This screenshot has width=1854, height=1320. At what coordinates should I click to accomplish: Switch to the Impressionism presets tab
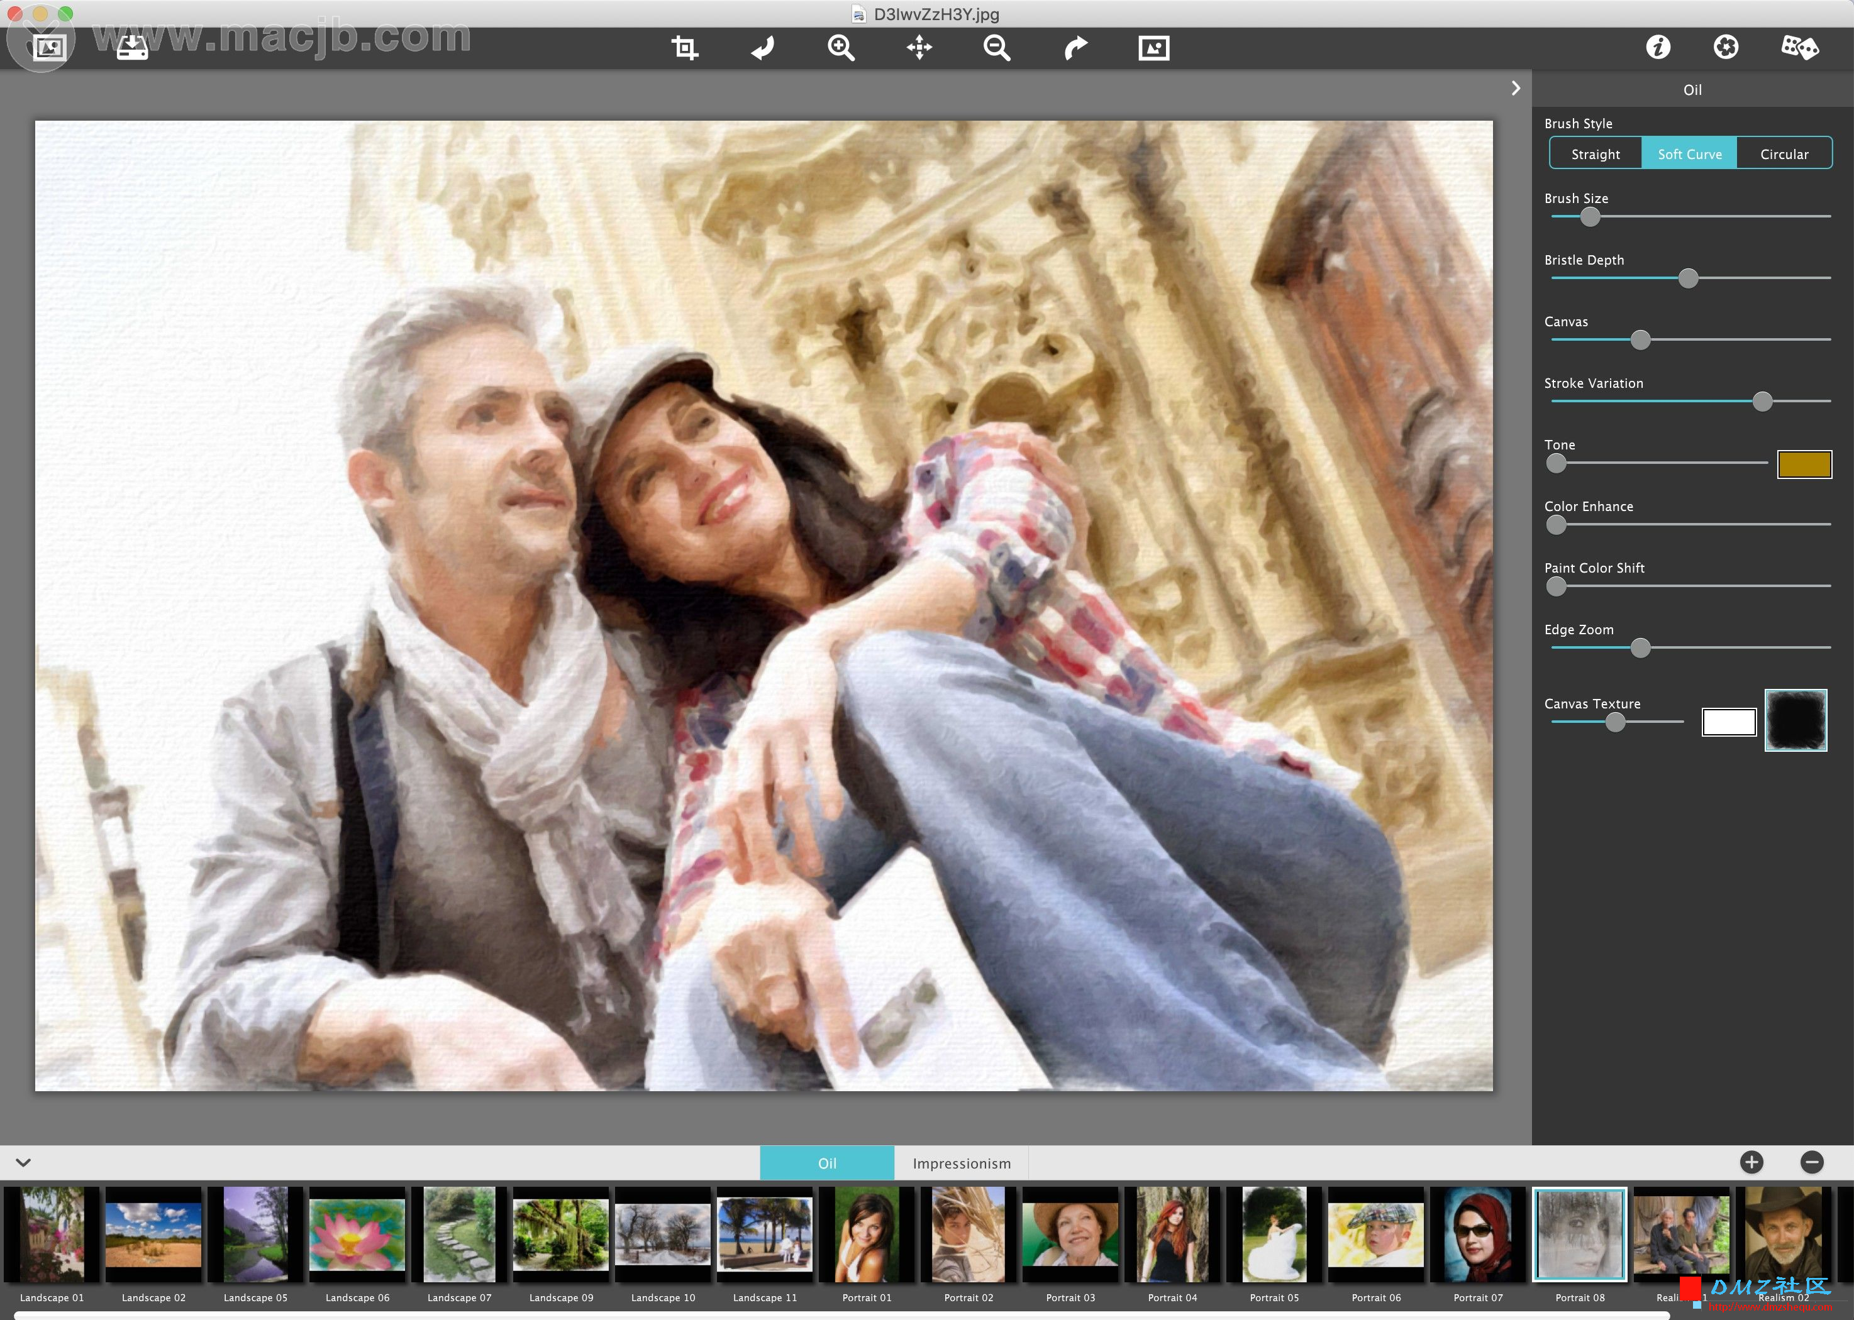(961, 1163)
